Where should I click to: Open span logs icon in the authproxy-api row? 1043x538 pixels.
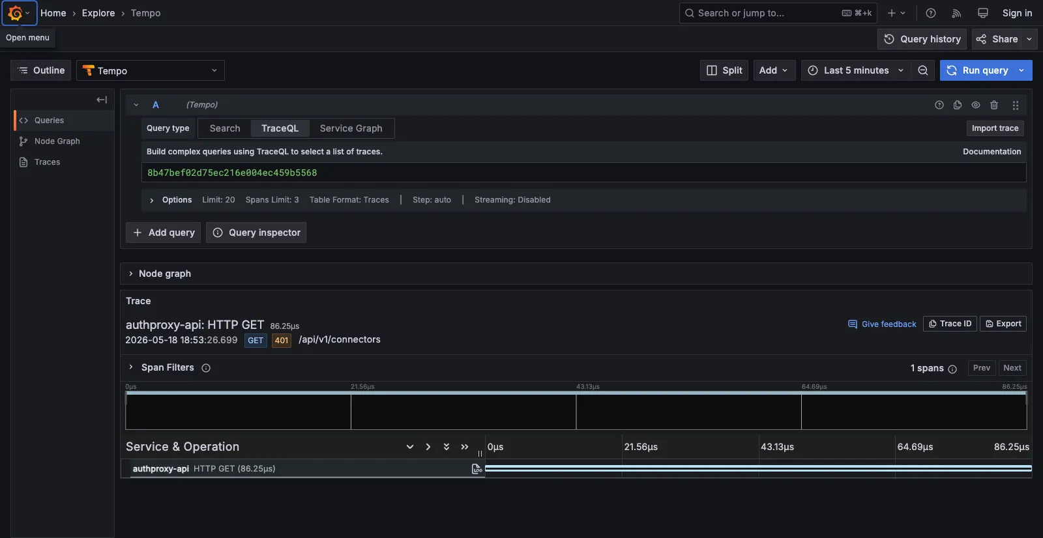pyautogui.click(x=477, y=469)
